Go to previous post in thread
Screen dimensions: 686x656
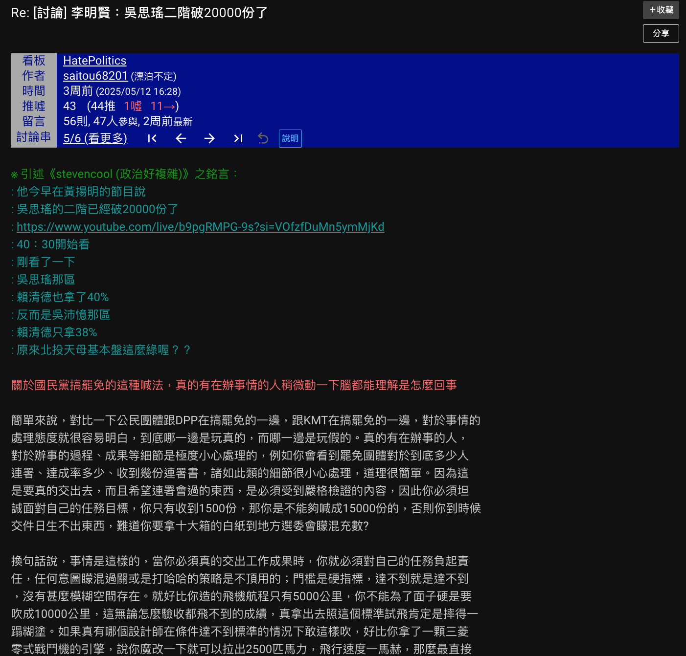click(x=181, y=139)
